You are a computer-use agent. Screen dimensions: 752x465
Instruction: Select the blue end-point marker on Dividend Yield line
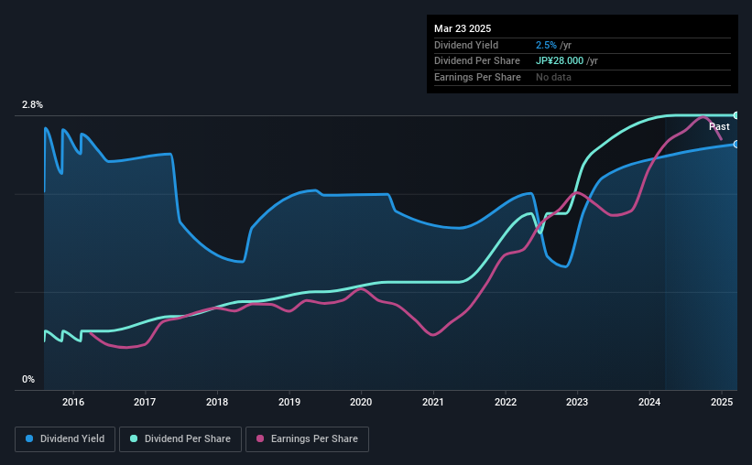(736, 145)
